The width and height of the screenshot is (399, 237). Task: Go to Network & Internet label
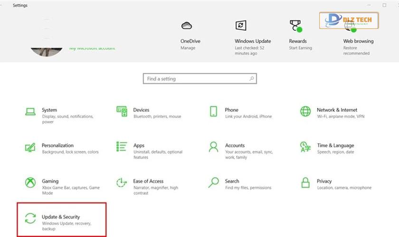pos(337,110)
